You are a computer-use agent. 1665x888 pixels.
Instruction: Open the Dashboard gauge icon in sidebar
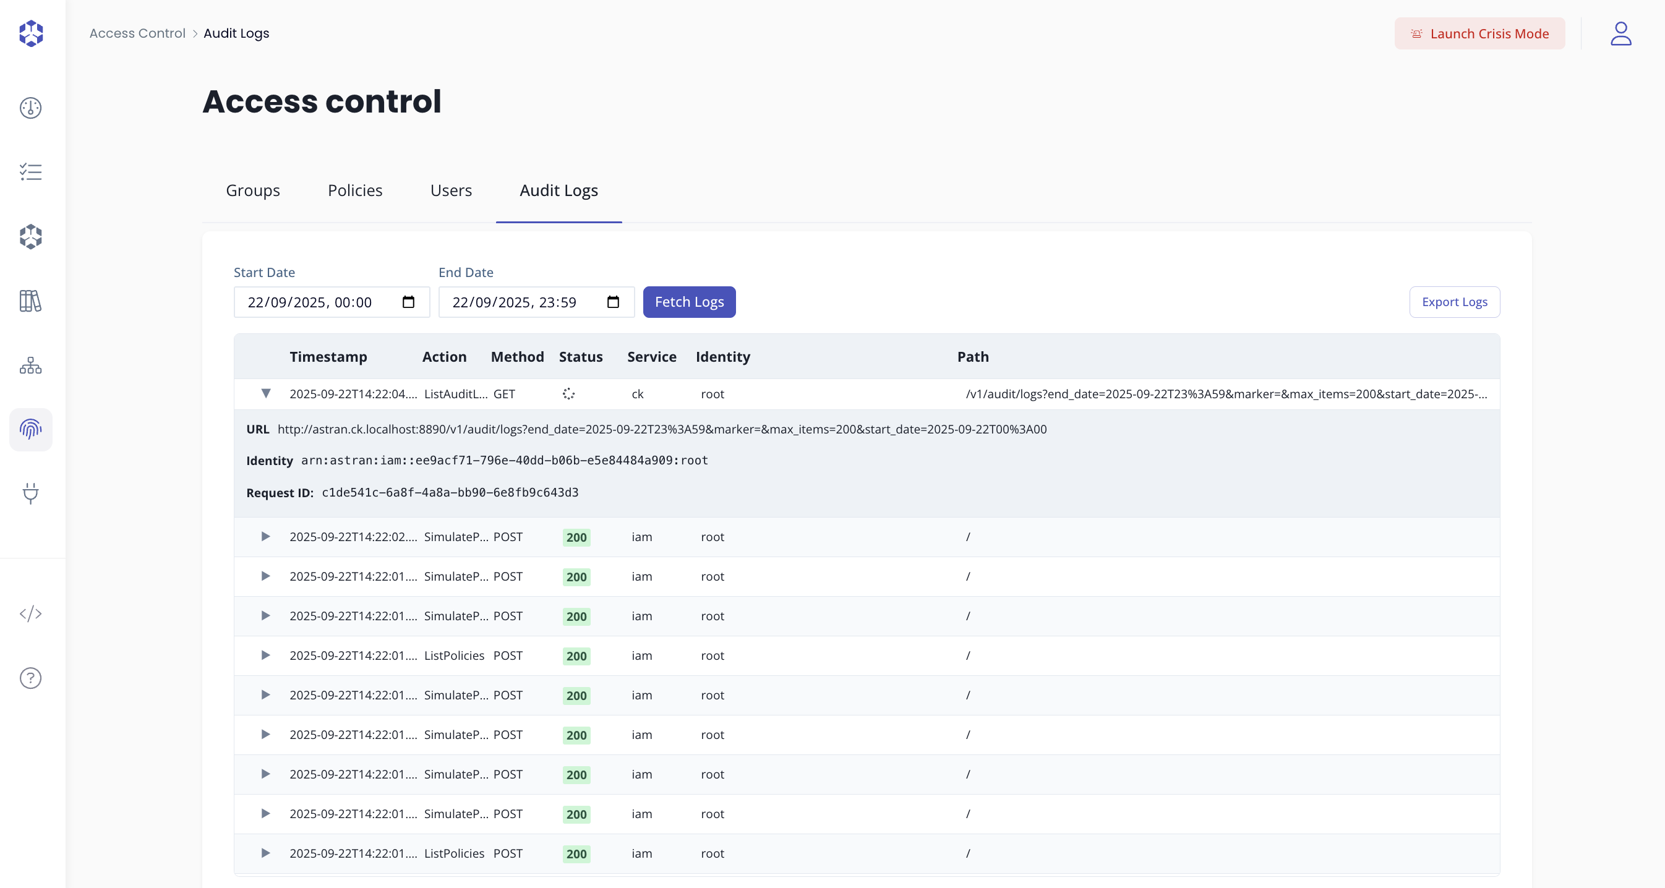pos(30,108)
